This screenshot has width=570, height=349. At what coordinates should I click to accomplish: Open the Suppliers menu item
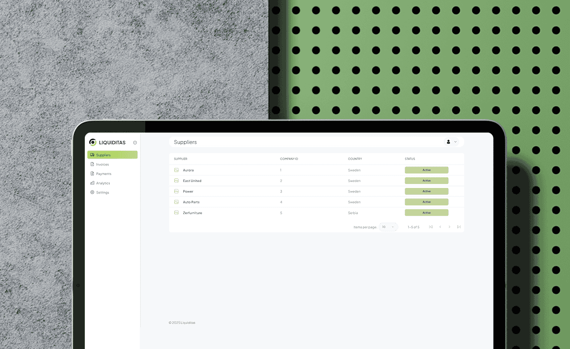[112, 155]
